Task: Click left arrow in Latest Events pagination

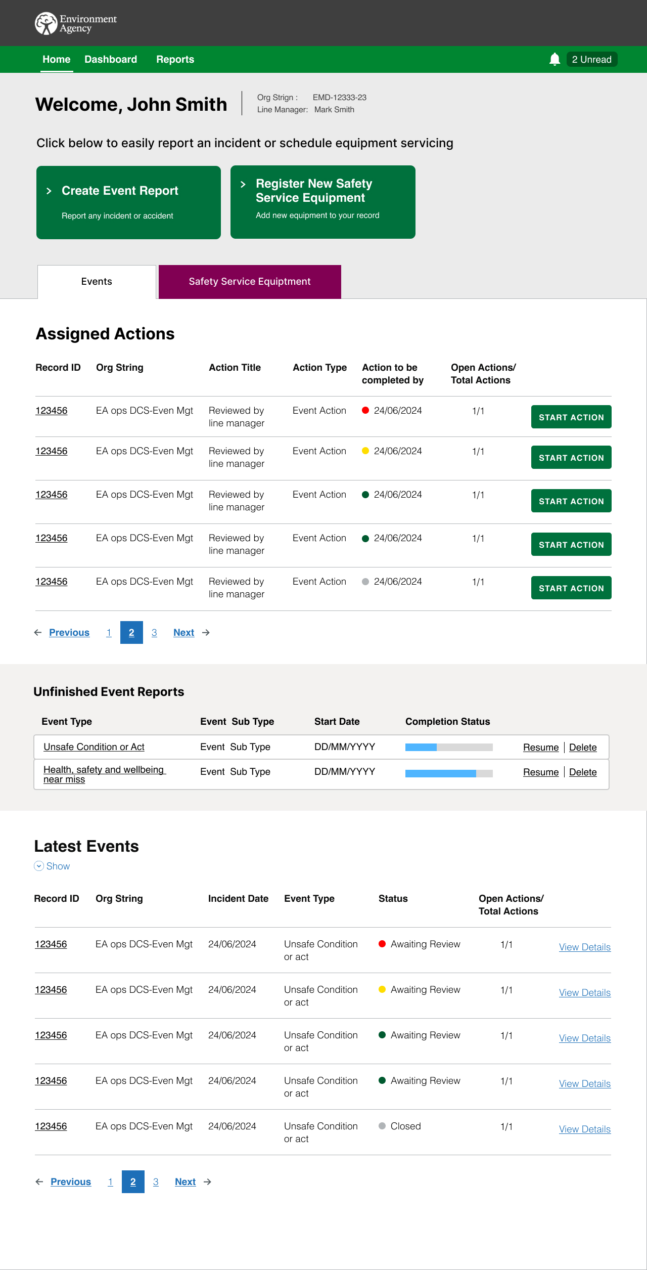Action: pyautogui.click(x=39, y=1181)
